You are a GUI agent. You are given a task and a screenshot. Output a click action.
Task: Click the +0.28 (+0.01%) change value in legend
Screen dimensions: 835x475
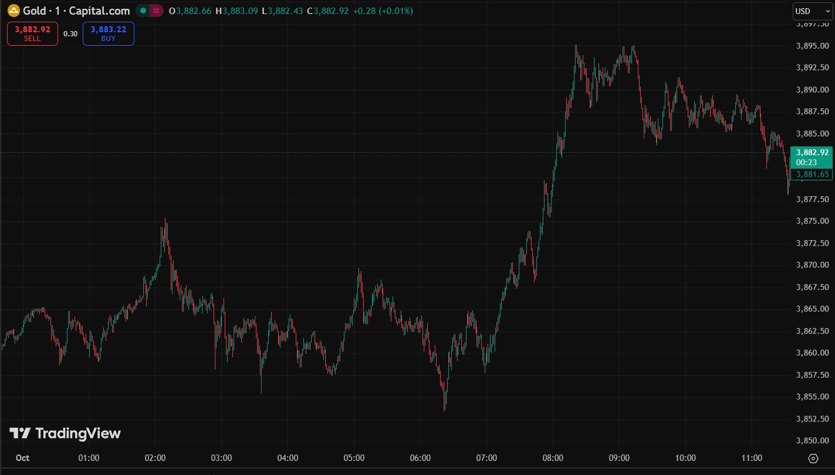click(383, 11)
